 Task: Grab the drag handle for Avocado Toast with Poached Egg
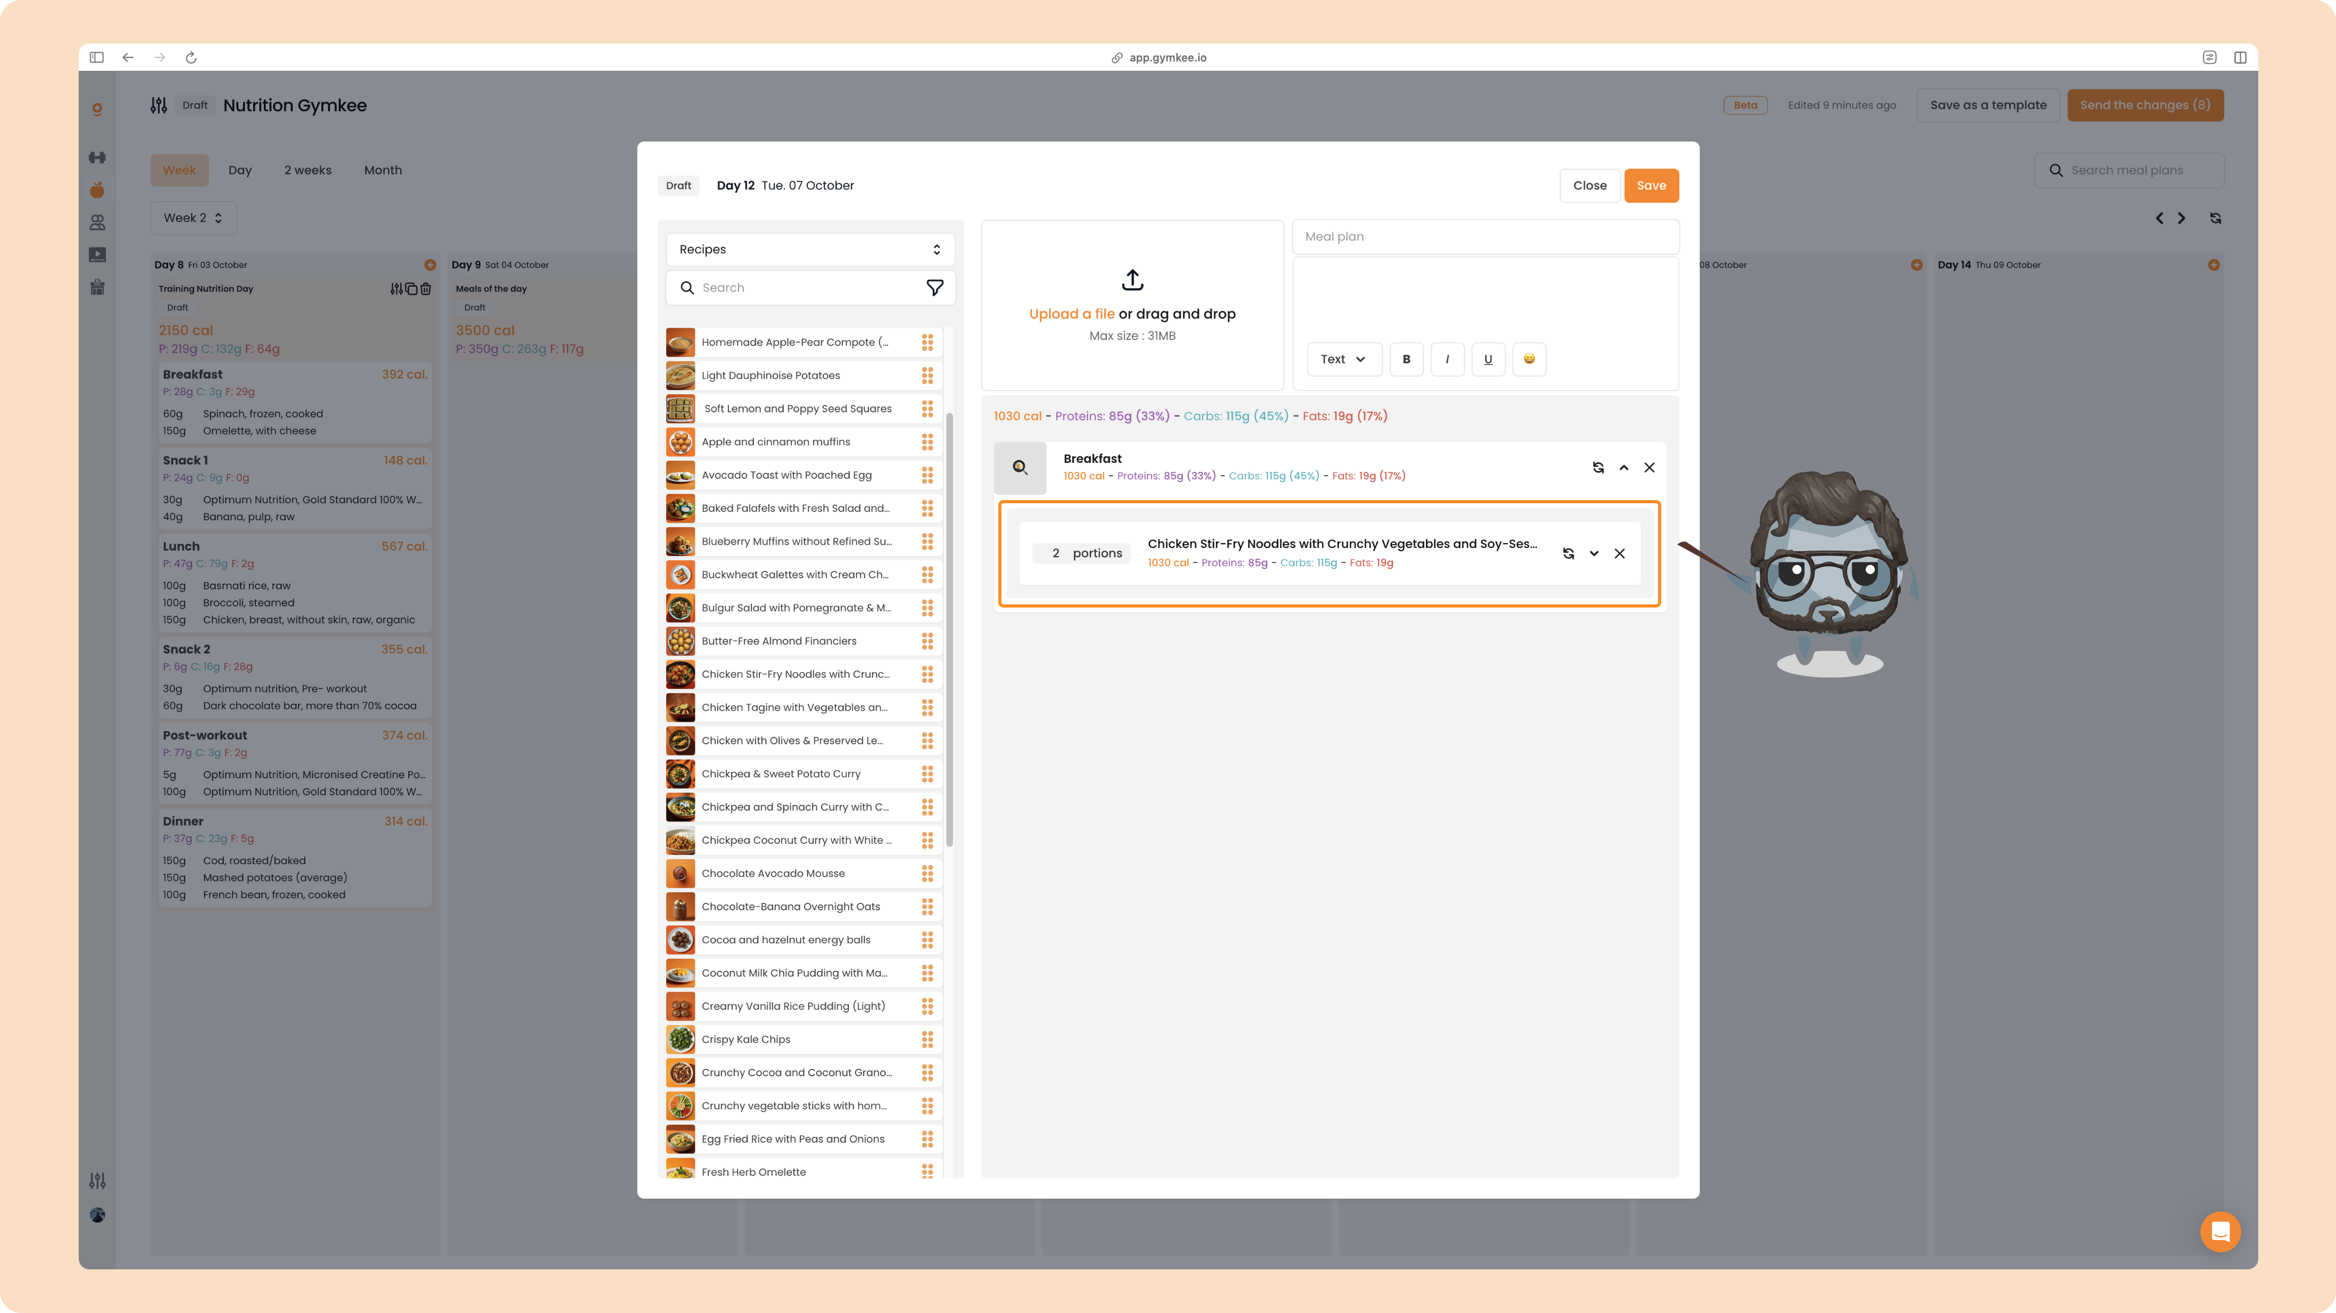(927, 475)
